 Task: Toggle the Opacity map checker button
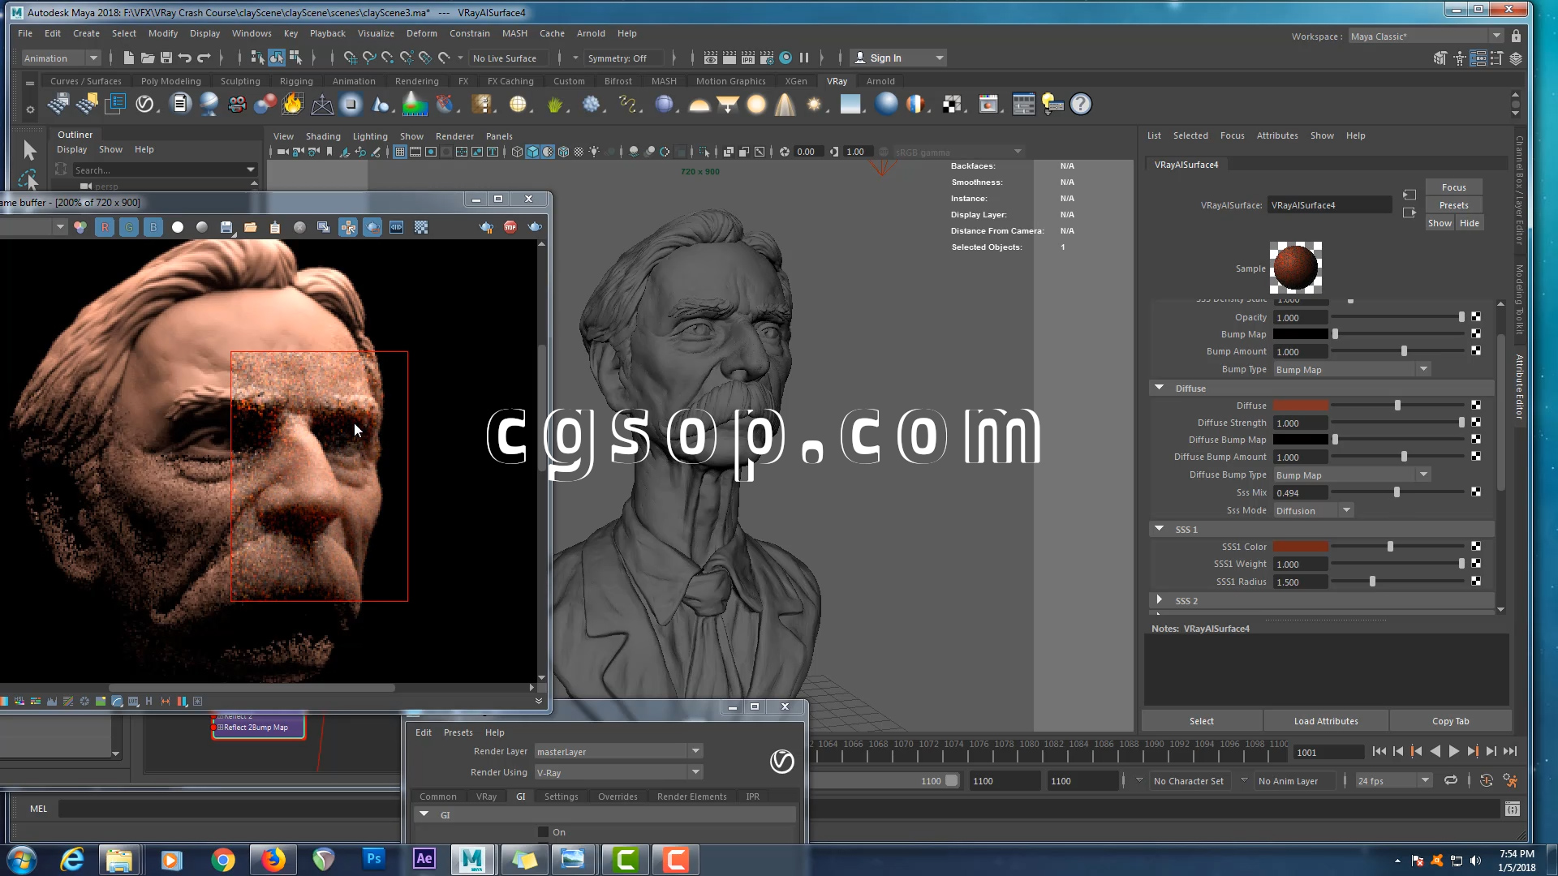pos(1476,317)
